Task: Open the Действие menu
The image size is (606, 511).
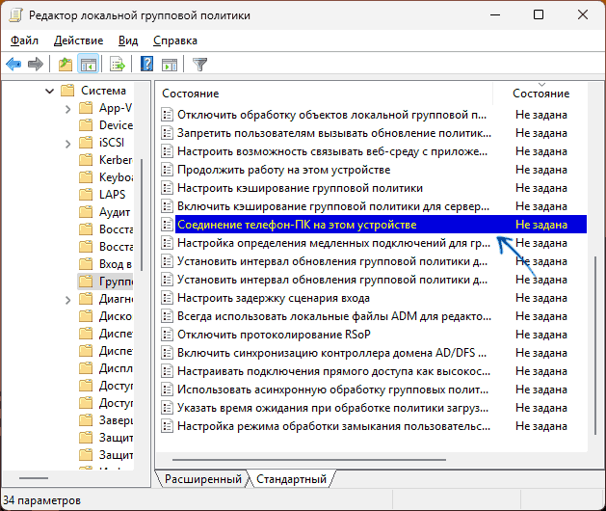Action: (78, 40)
